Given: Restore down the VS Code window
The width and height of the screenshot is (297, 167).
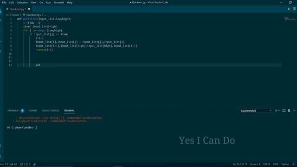Looking at the screenshot, I should coord(291,2).
